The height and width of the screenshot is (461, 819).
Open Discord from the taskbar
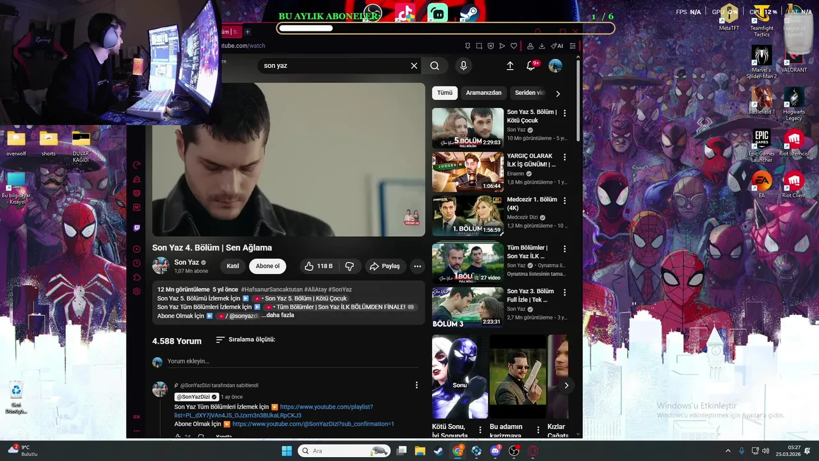tap(495, 451)
